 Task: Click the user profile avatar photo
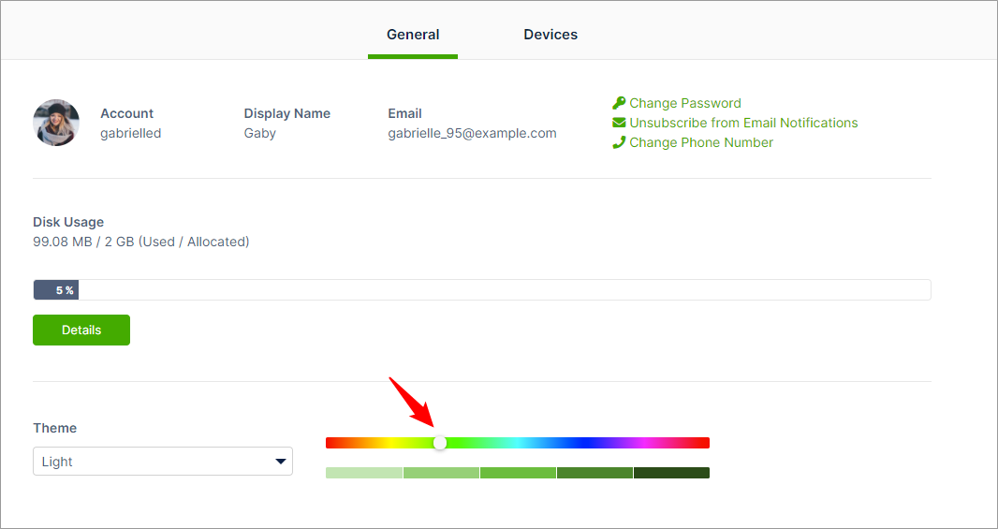(x=56, y=123)
